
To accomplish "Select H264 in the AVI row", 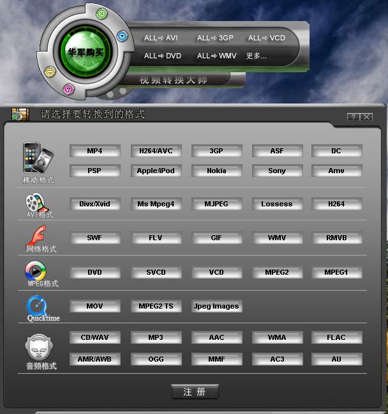I will 336,204.
